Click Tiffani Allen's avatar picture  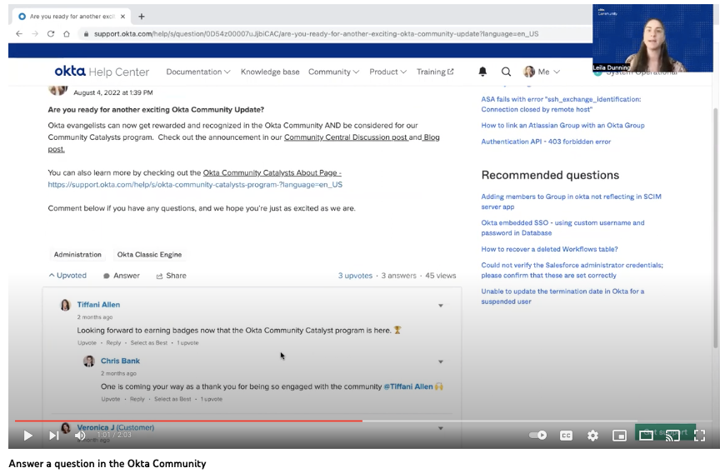click(x=65, y=305)
